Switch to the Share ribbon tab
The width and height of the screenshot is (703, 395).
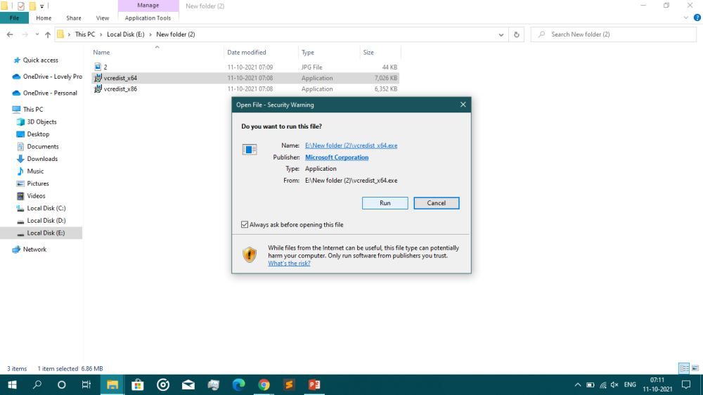74,18
